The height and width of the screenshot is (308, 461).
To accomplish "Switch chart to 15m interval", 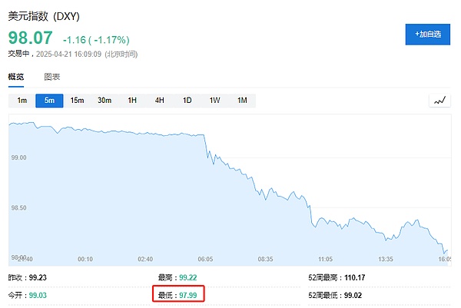I will [x=77, y=101].
